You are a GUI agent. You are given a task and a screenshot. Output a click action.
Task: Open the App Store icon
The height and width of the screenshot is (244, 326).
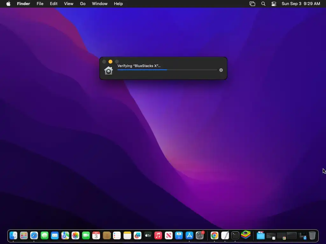(189, 235)
